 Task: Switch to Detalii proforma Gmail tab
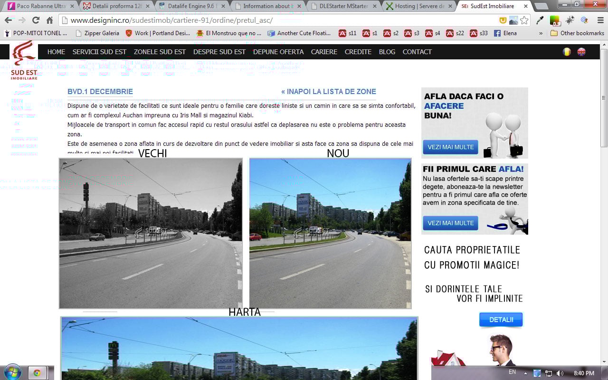coord(117,6)
